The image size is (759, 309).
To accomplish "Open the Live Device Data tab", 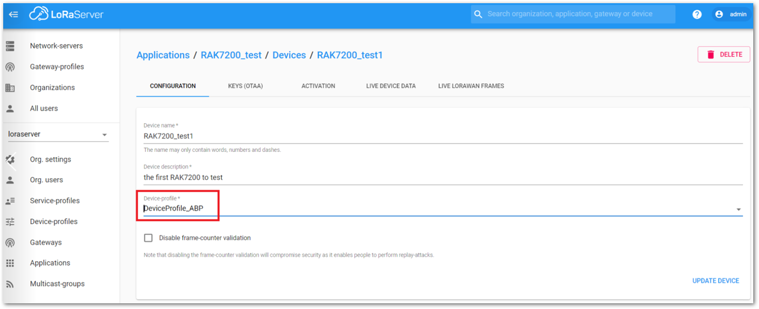I will click(x=391, y=86).
